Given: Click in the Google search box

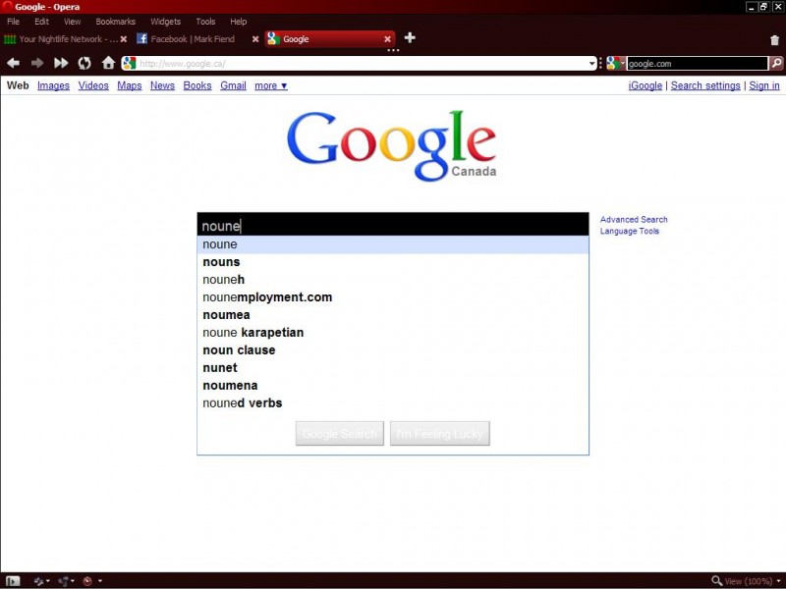Looking at the screenshot, I should coord(393,225).
